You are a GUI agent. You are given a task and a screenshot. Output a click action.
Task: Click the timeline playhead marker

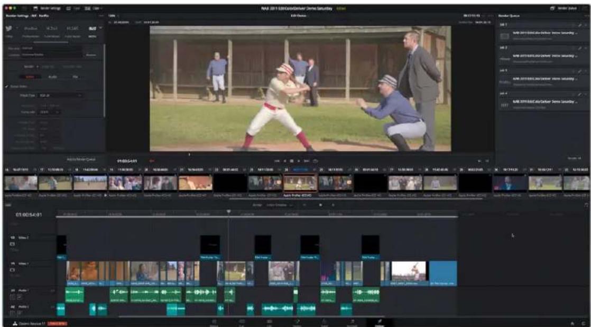(228, 212)
